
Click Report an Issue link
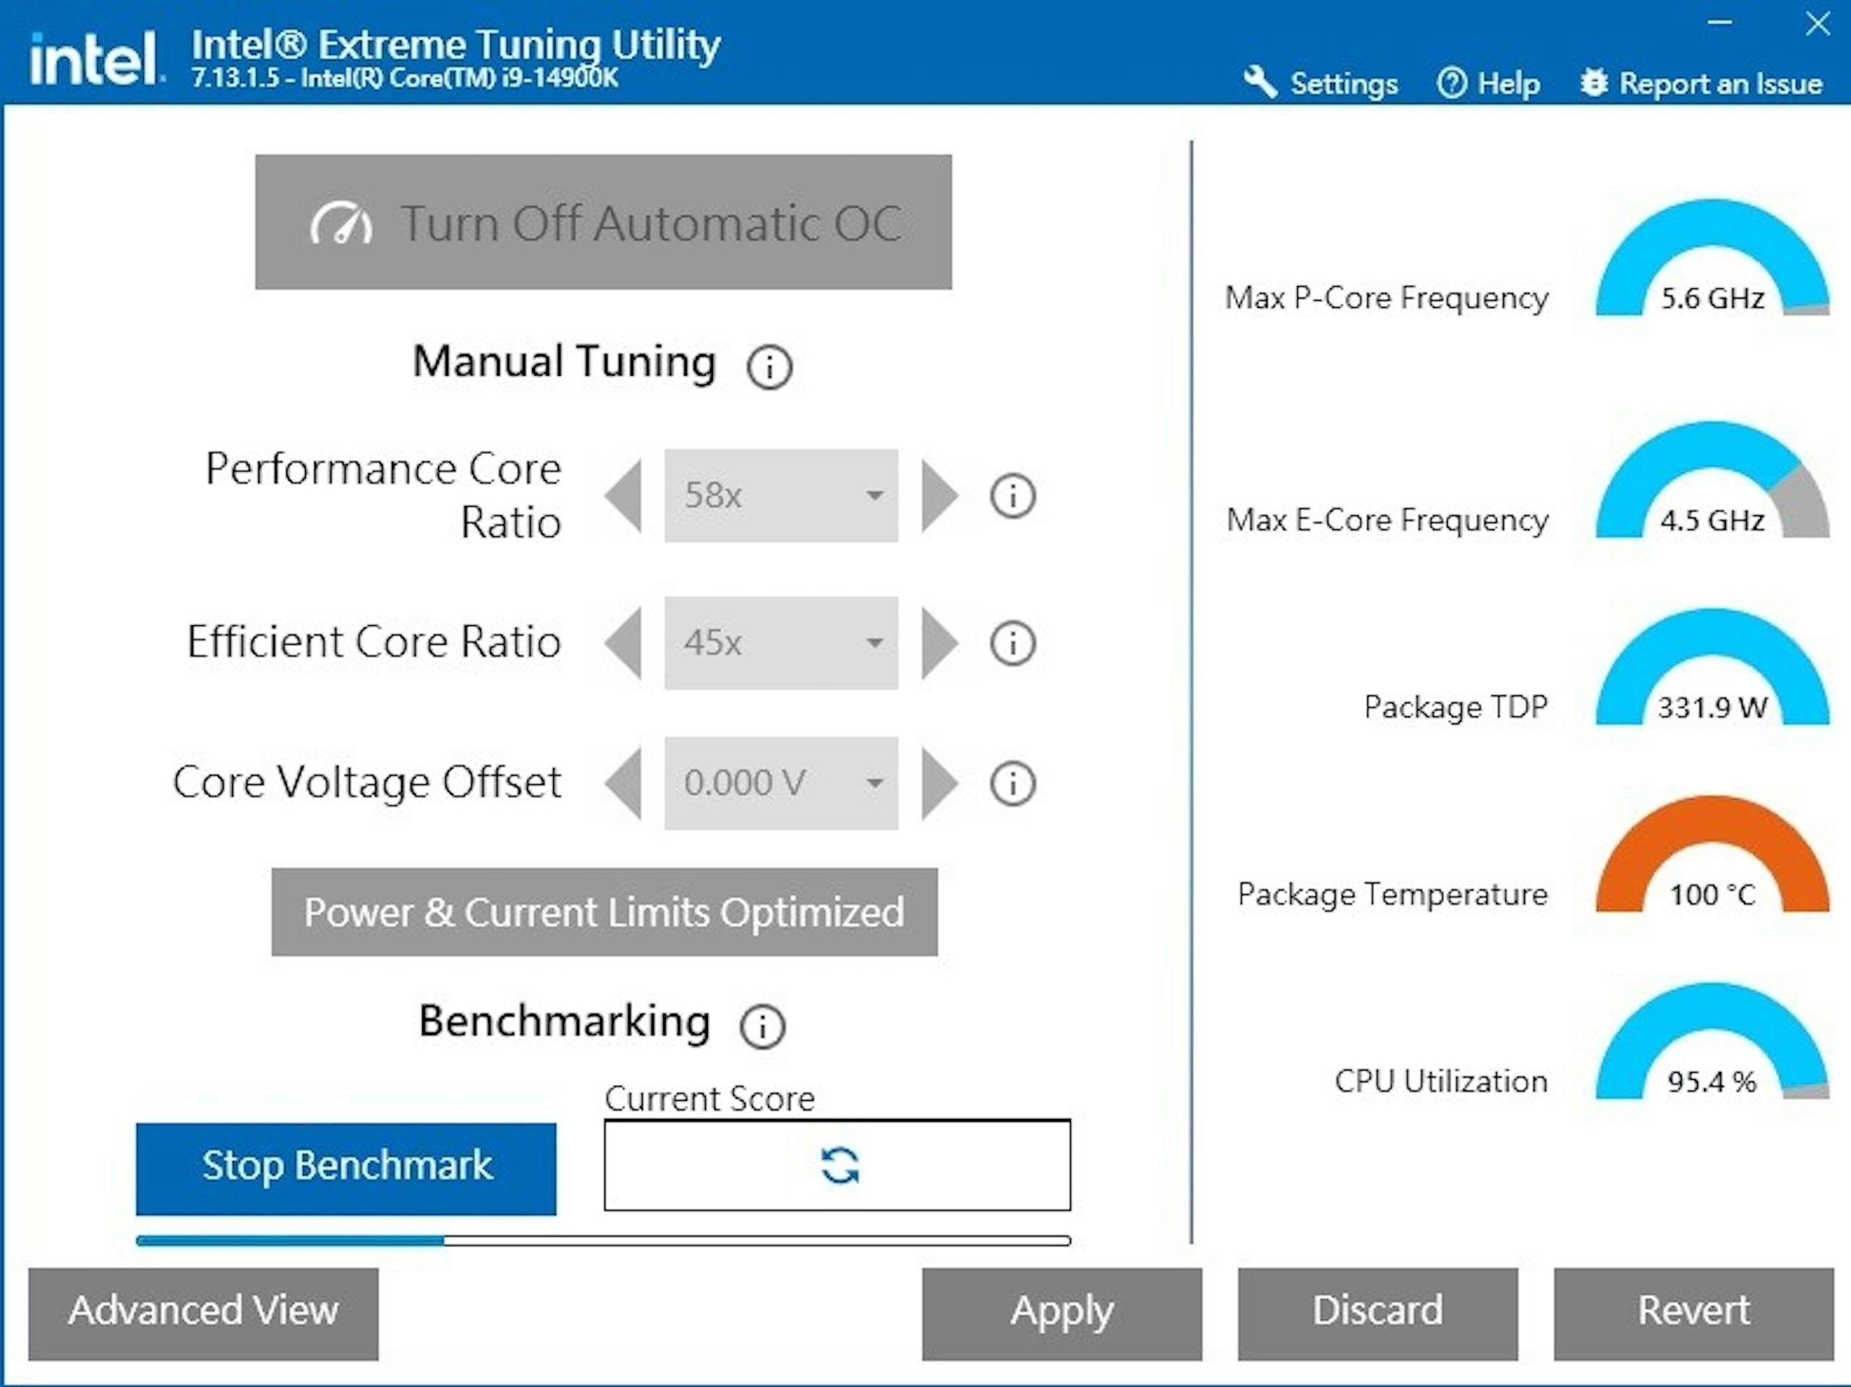tap(1702, 83)
